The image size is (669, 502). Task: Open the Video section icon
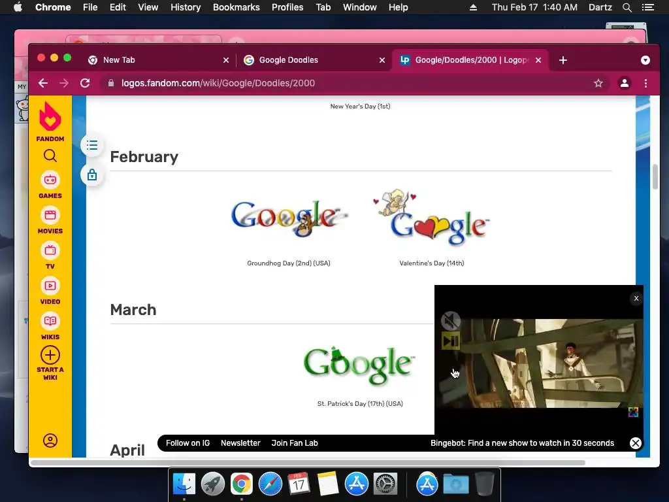[x=50, y=286]
